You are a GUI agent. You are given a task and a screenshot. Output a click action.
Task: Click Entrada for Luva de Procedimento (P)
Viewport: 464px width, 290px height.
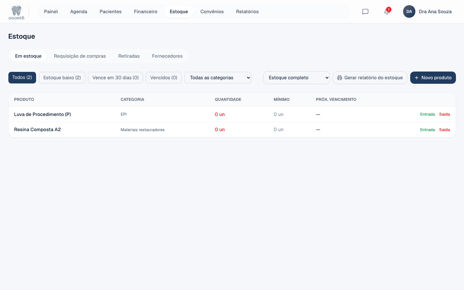coord(428,114)
